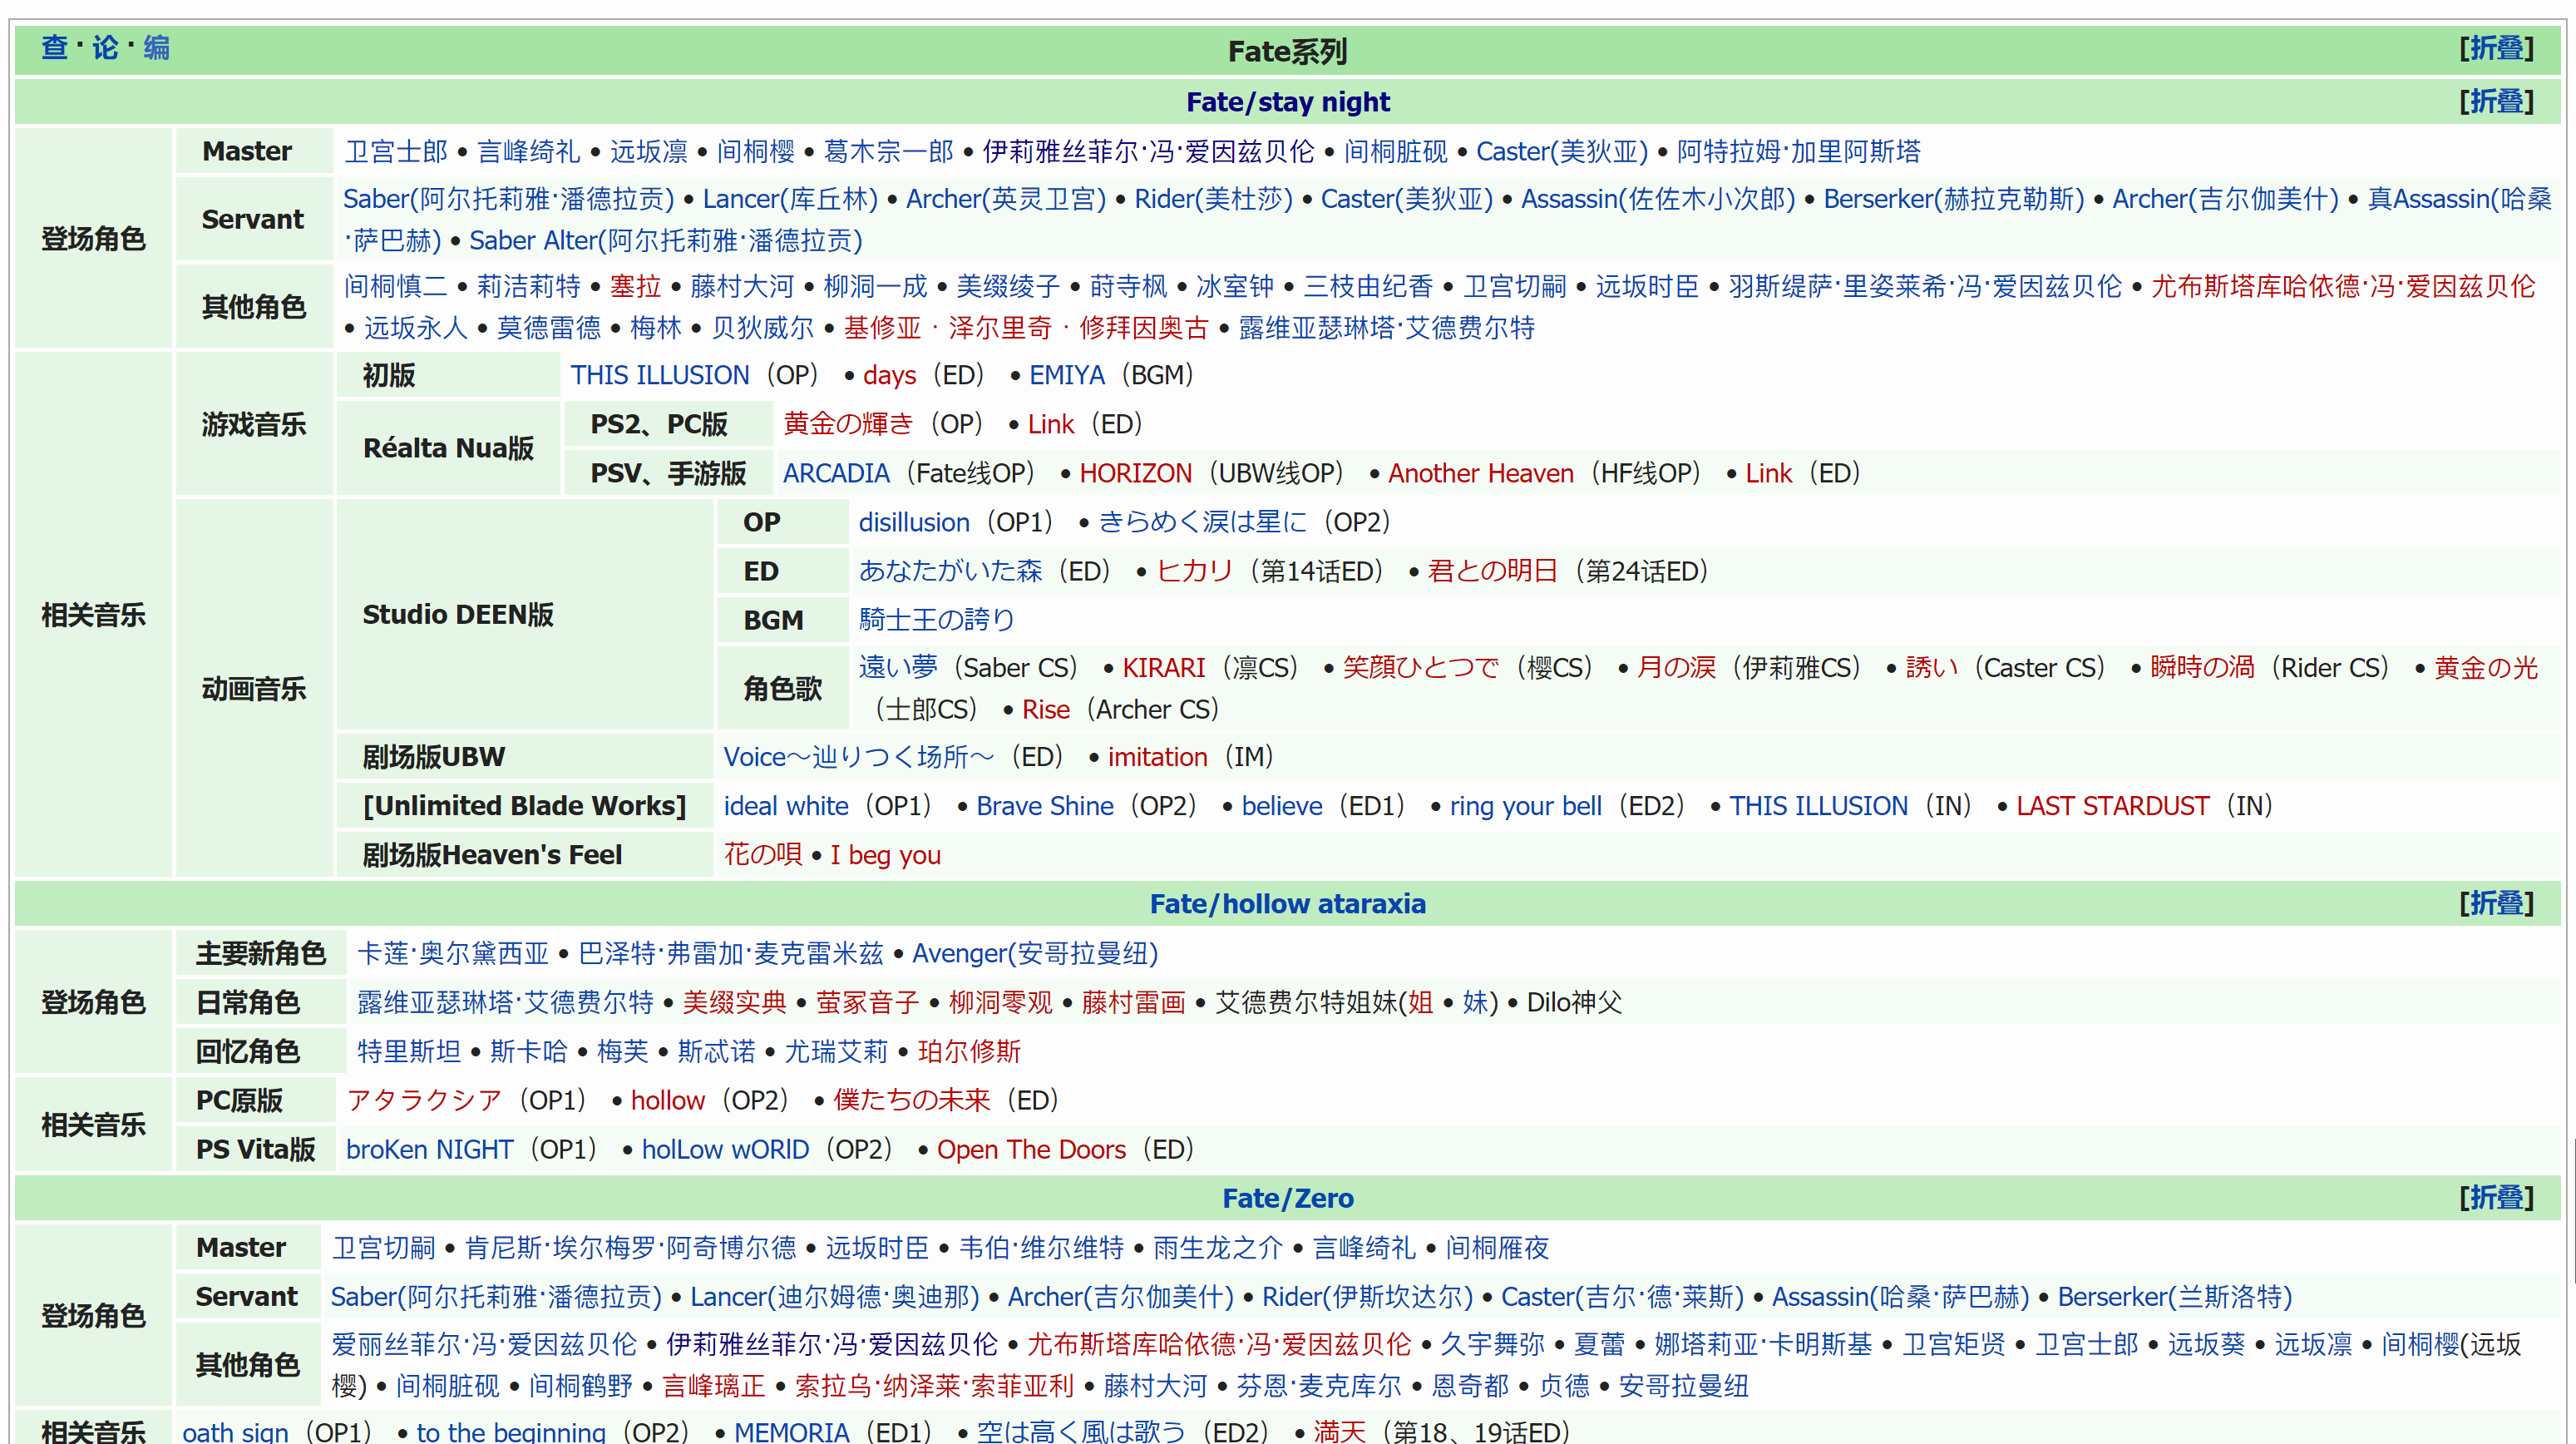Open the Berserker(赫拉克勒斯) link
Screen dimensions: 2576x1444
(1953, 199)
